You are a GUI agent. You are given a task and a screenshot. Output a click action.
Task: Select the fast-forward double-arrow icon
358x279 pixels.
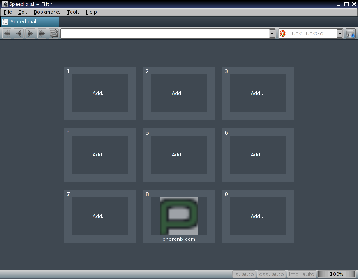point(42,33)
